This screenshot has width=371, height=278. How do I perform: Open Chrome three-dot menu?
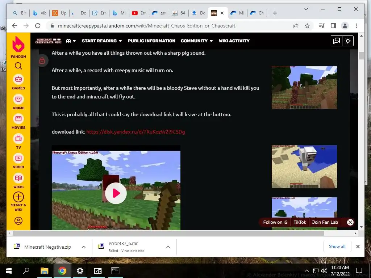point(357,26)
